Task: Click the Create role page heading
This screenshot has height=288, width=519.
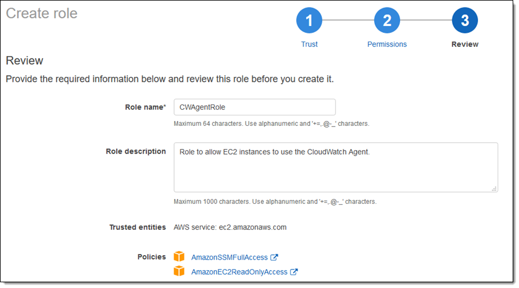Action: [42, 13]
